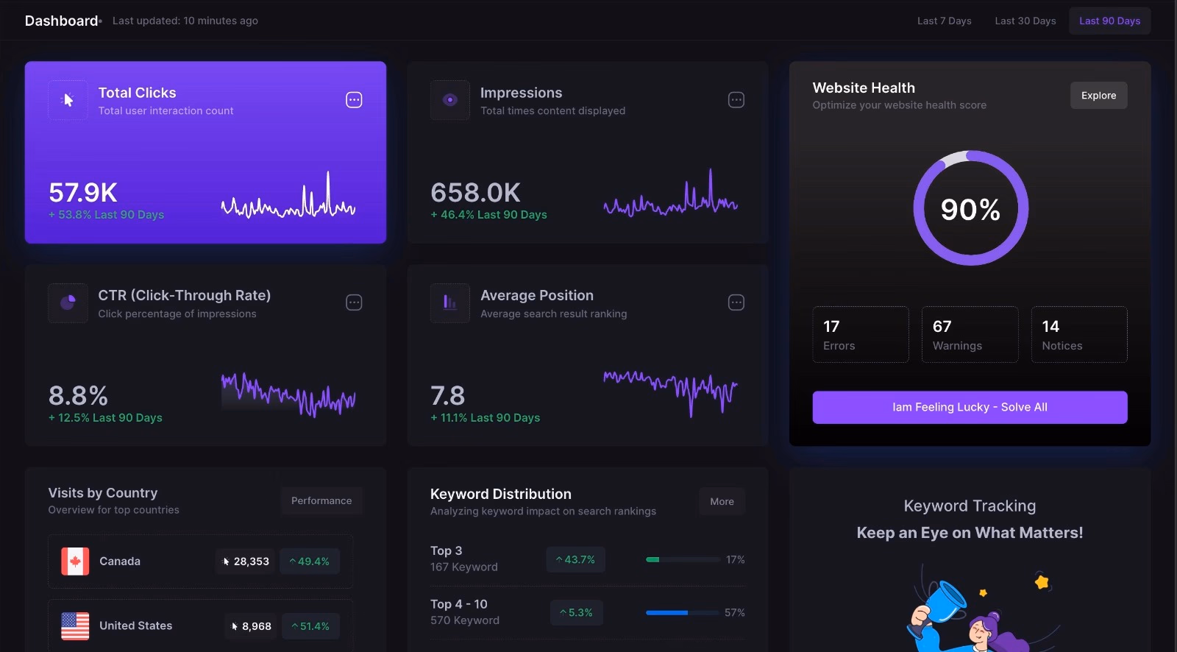This screenshot has width=1177, height=652.
Task: Click the 5.3% badge for Top 4 - 10
Action: tap(577, 612)
